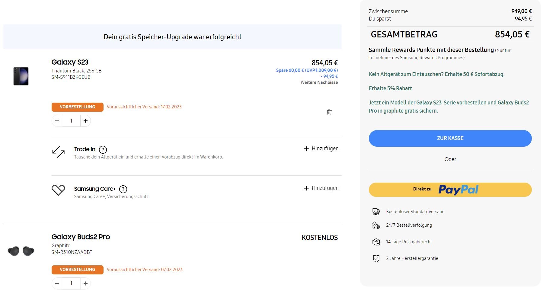Click Kostenloser Standardversand text
This screenshot has height=291, width=543.
tap(415, 212)
